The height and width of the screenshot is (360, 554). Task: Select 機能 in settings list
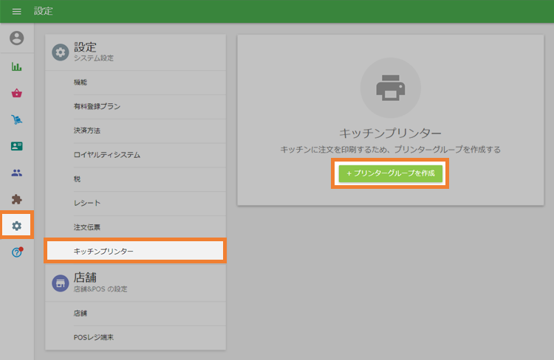point(80,83)
